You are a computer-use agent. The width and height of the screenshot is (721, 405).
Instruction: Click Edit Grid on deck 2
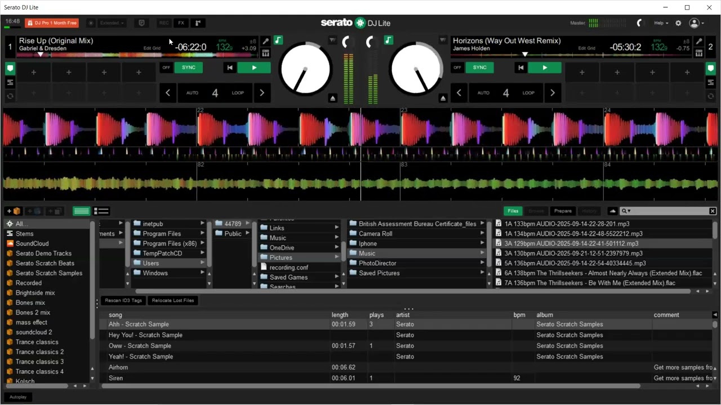coord(587,48)
